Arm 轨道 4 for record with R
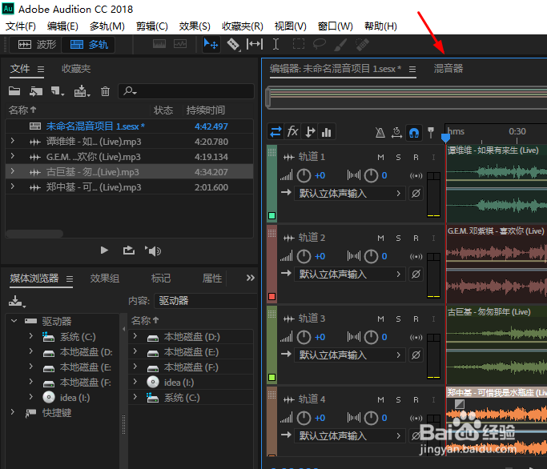The width and height of the screenshot is (547, 469). [x=416, y=400]
